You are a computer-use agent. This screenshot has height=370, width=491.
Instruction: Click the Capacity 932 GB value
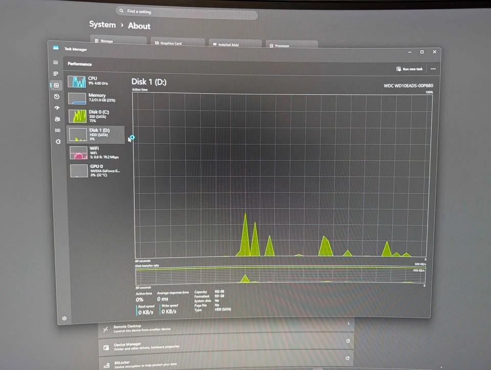[x=219, y=291]
